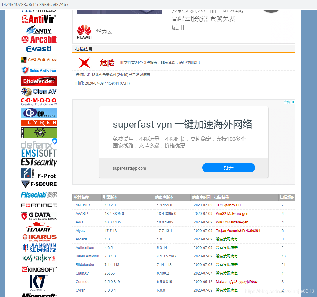Select the Comodo logo
The image size is (317, 297).
pos(39,102)
